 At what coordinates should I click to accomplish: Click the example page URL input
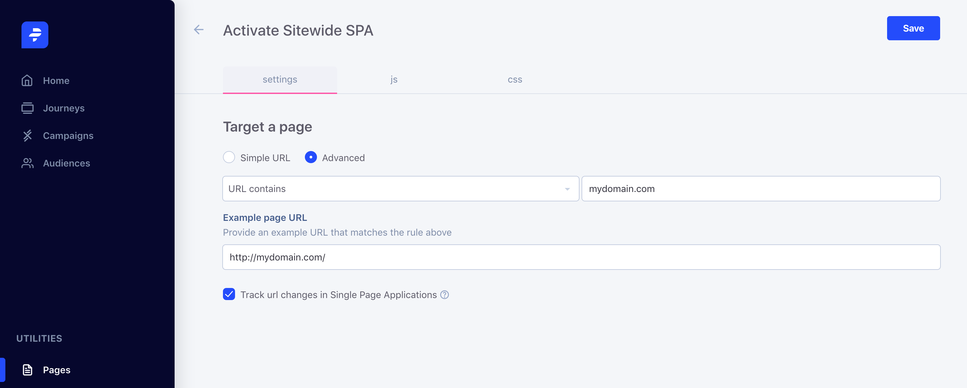(581, 257)
